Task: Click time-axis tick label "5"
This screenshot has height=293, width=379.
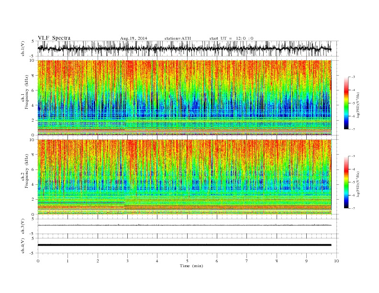Action: [187, 261]
